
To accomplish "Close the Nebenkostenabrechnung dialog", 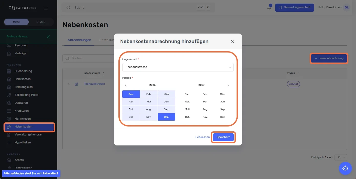I will click(232, 41).
